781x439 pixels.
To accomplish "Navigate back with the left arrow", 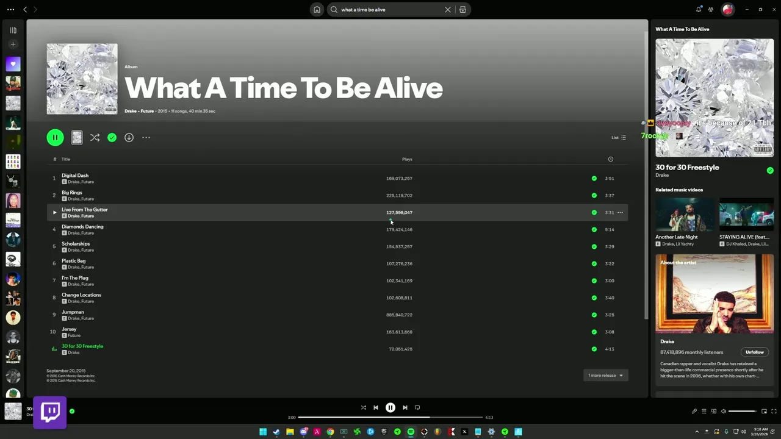I will coord(25,10).
